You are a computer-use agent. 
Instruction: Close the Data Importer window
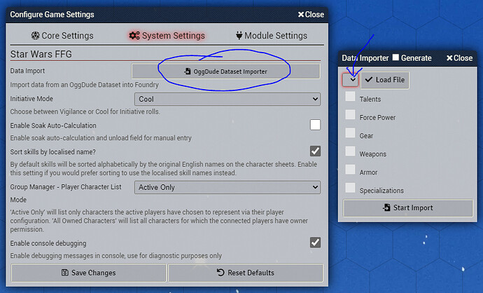click(x=459, y=57)
